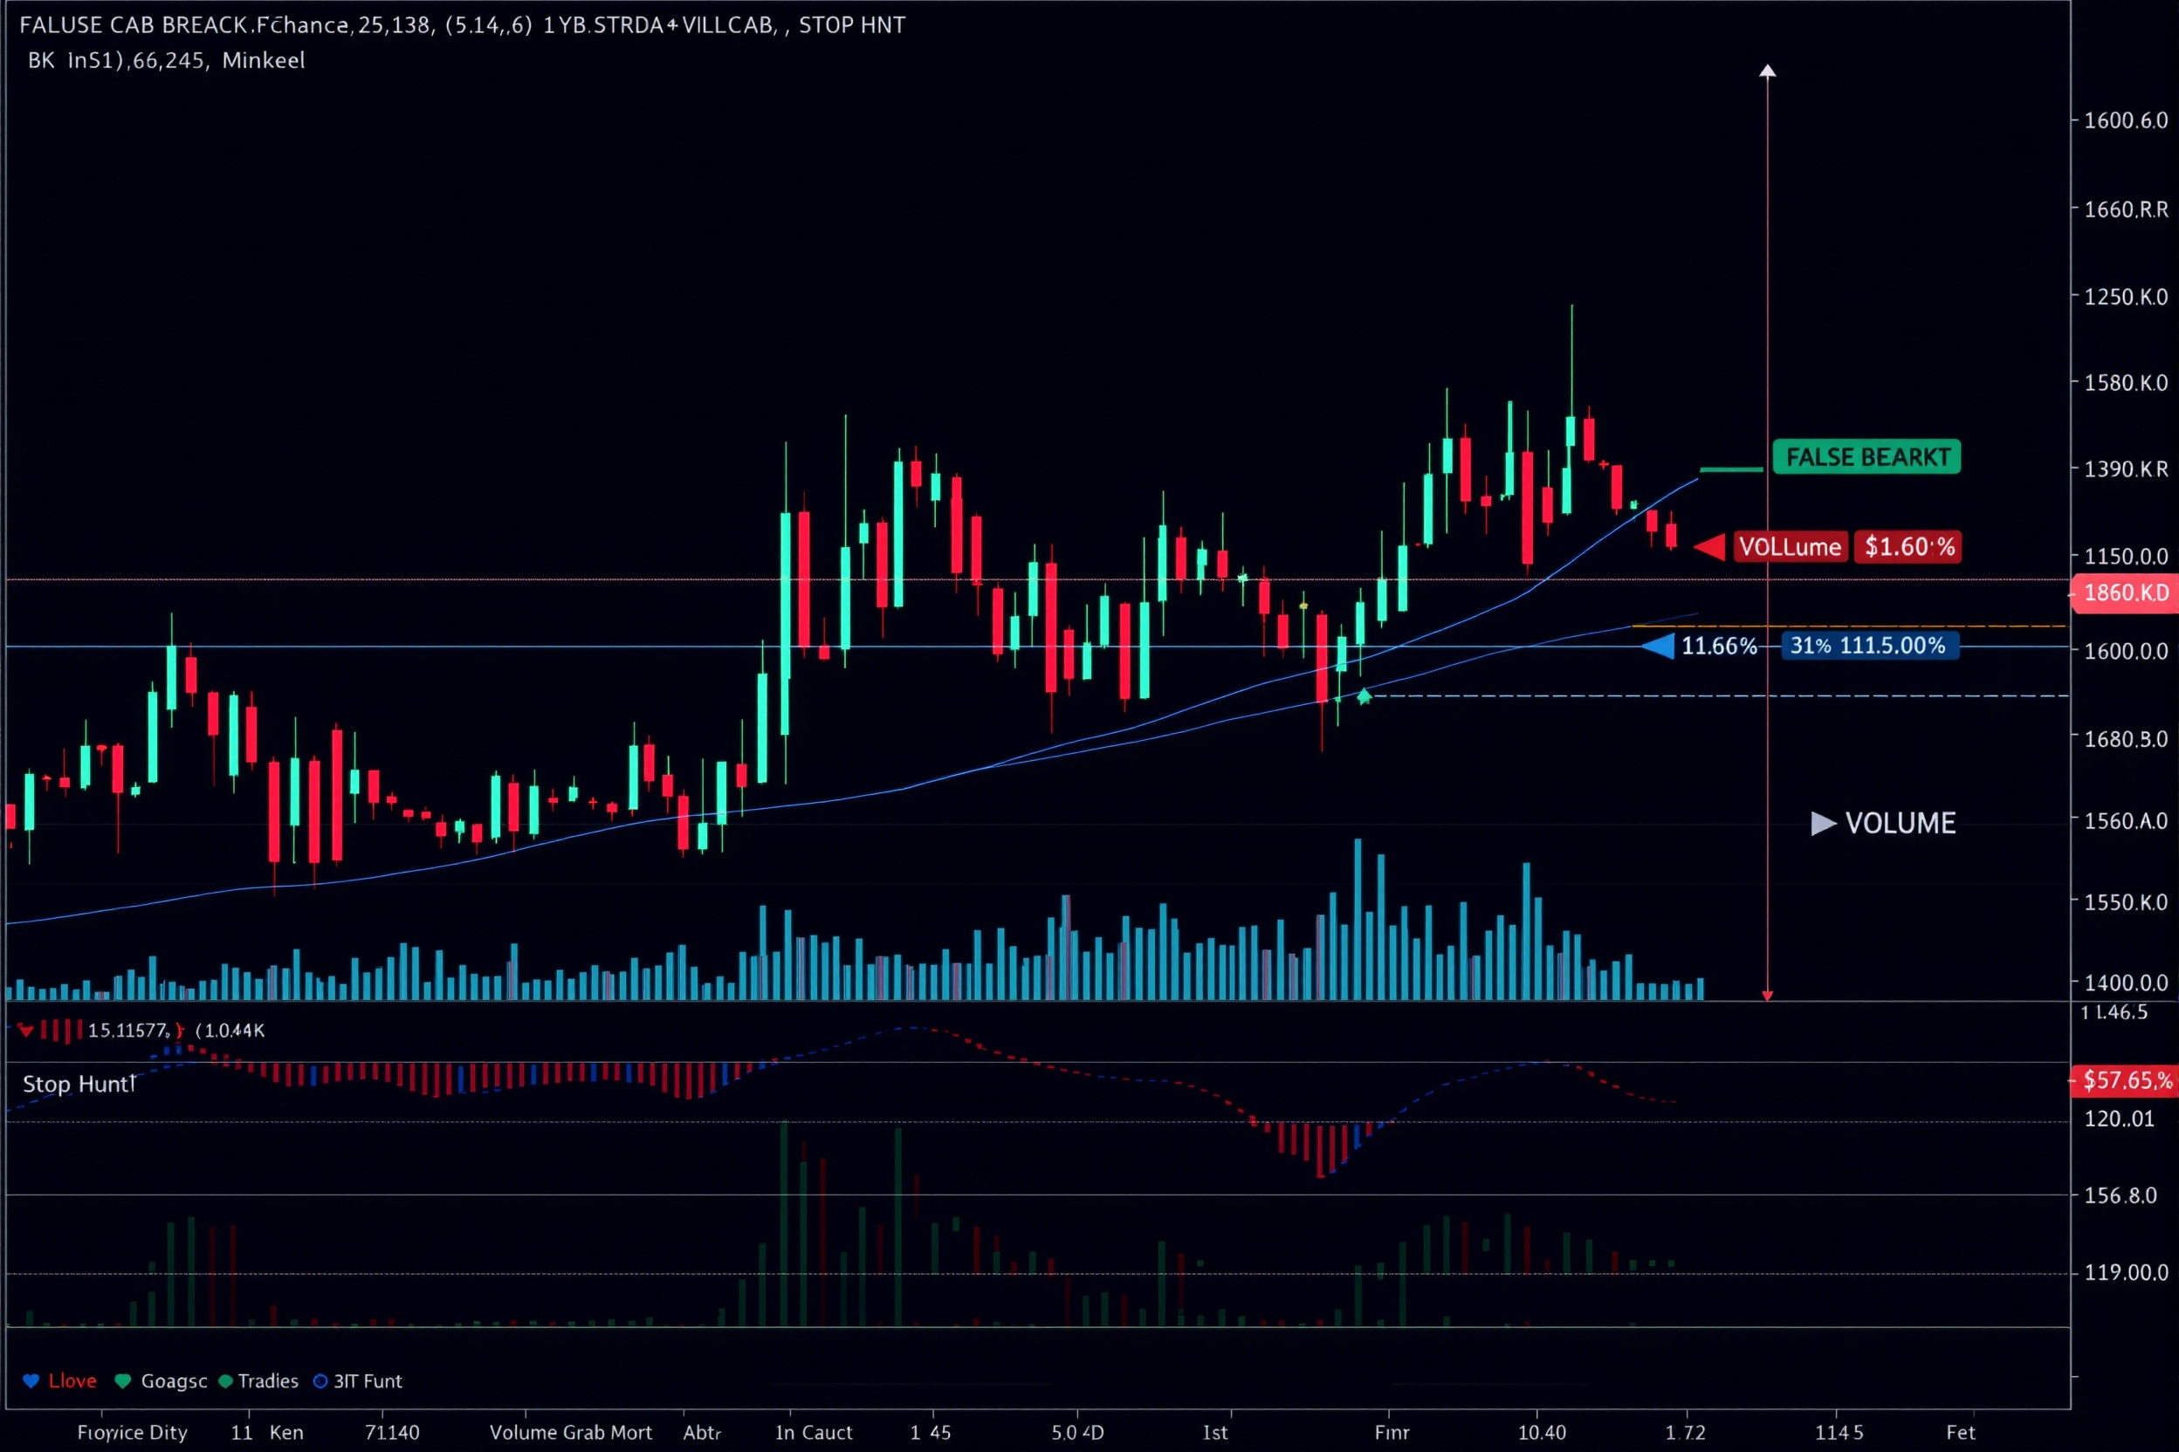Toggle the 'Stop Hunt' indicator overlay
The height and width of the screenshot is (1452, 2179).
[78, 1084]
